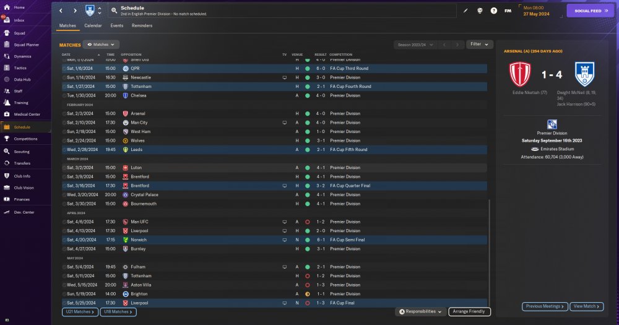This screenshot has height=325, width=619.
Task: Click the matches list vertical scrollbar
Action: tap(489, 253)
